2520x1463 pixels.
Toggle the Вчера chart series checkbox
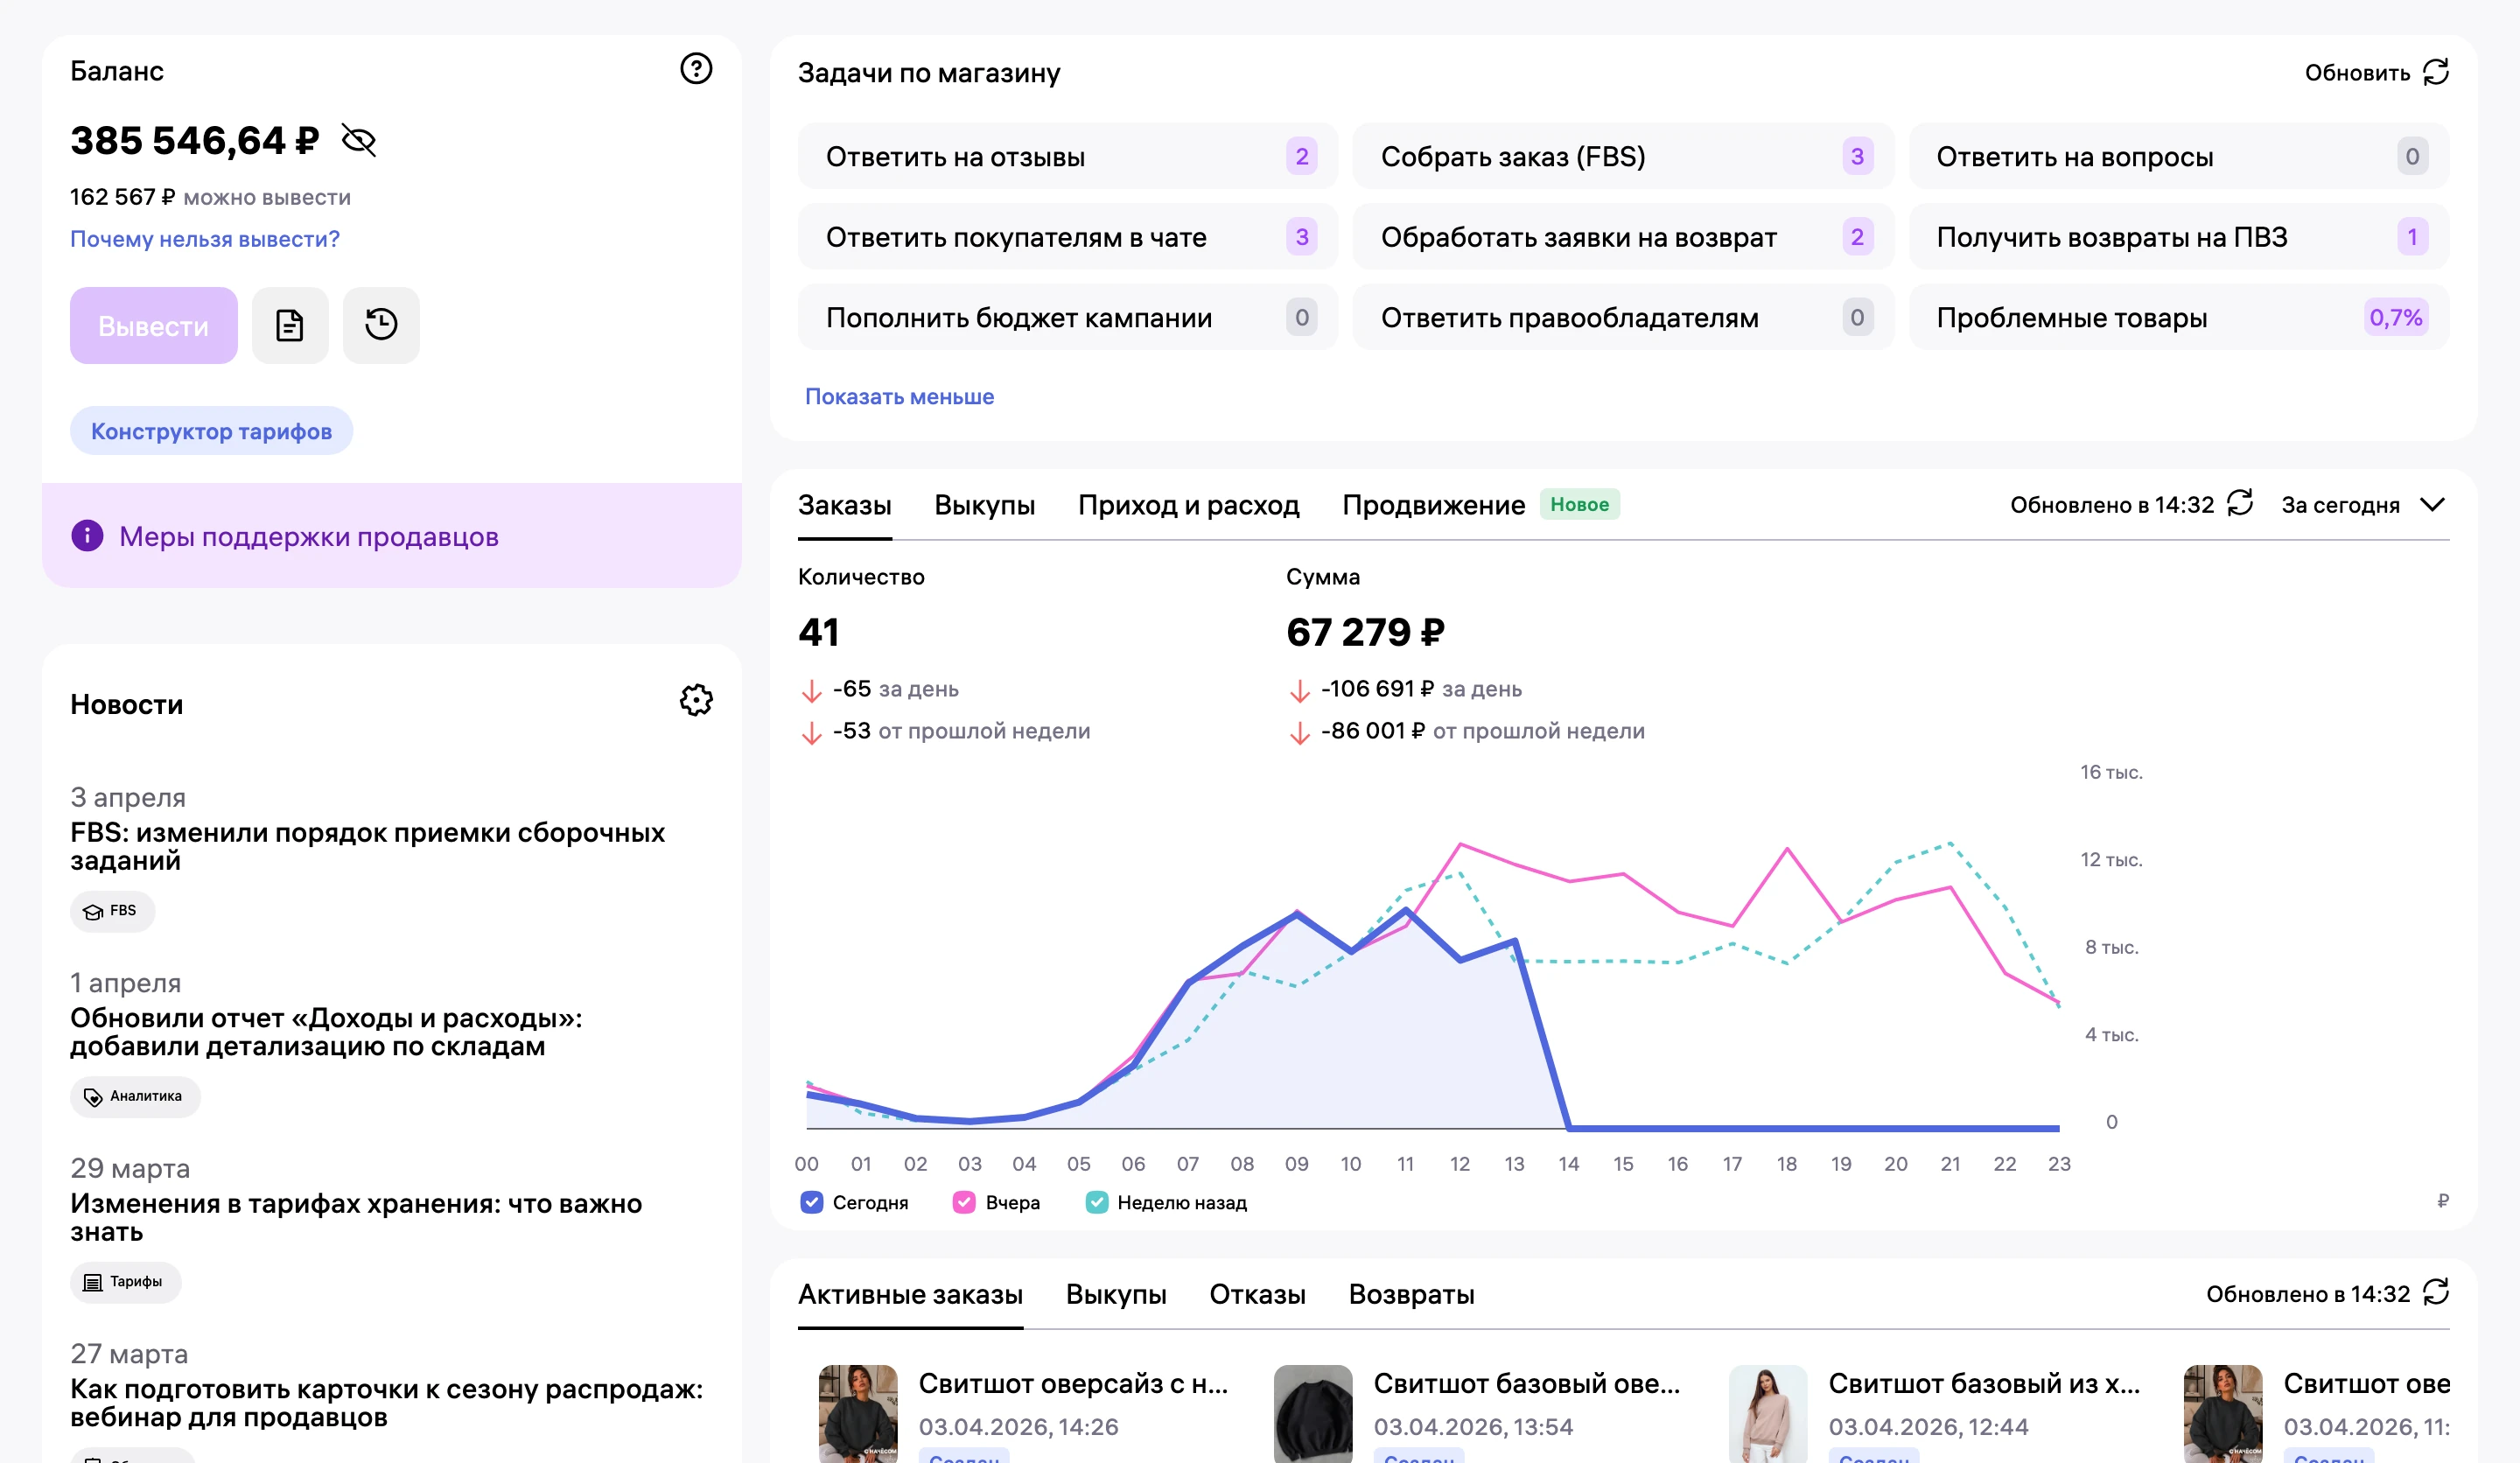click(x=964, y=1202)
